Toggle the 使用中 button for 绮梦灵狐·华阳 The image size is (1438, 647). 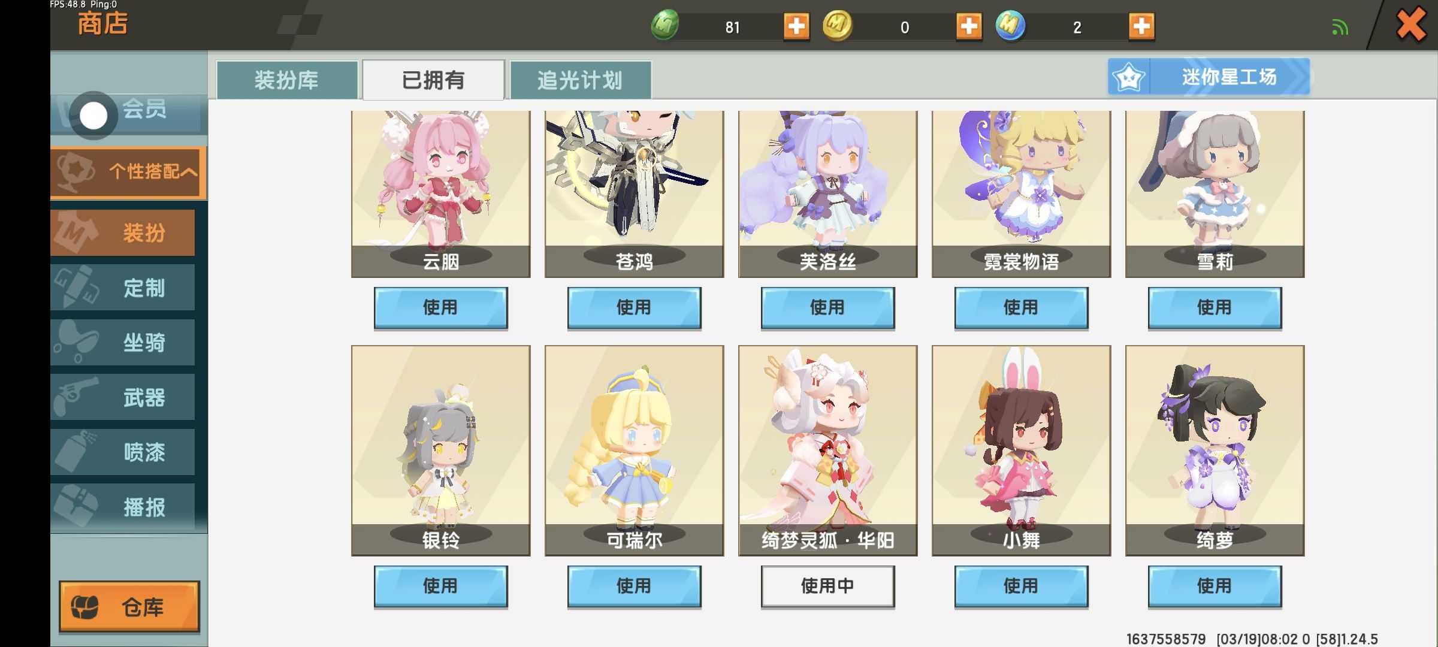point(827,586)
